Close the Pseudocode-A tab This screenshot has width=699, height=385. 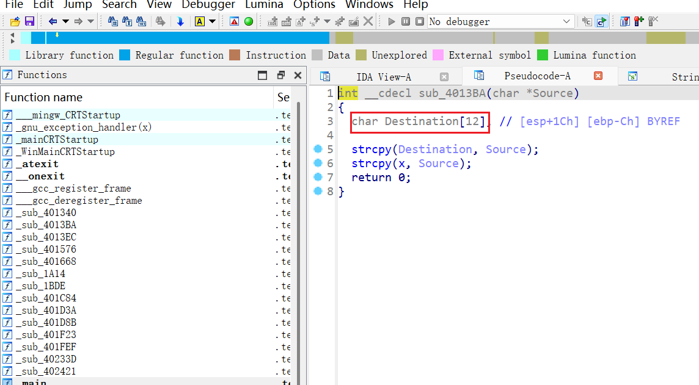point(598,76)
